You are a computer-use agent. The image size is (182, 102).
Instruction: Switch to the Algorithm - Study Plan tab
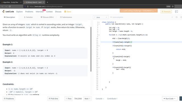point(11,2)
